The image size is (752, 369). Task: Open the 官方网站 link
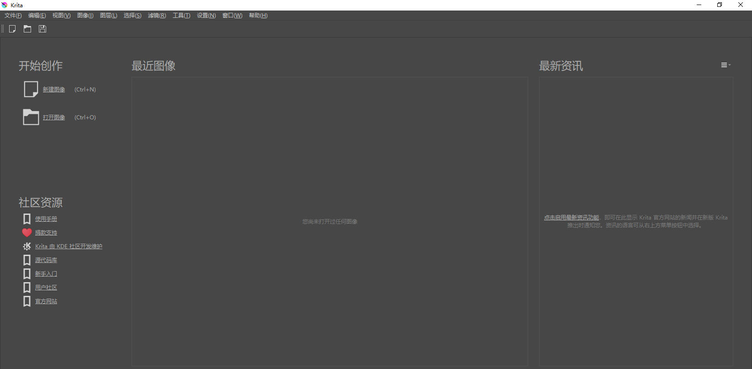tap(46, 301)
